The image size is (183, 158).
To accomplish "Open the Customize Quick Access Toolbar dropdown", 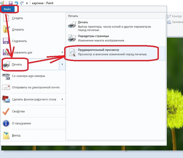I will [x=27, y=3].
